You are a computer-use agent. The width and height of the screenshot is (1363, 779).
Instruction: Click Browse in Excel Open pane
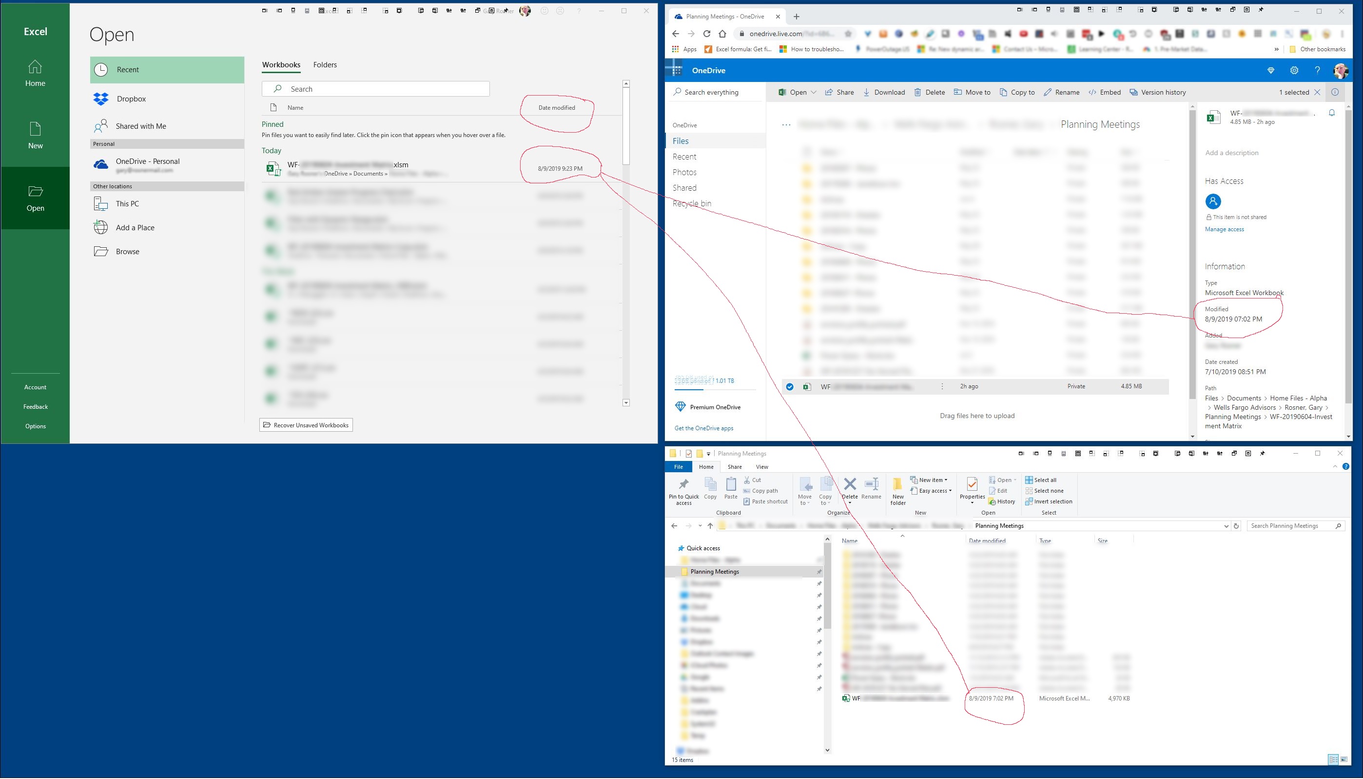tap(167, 252)
